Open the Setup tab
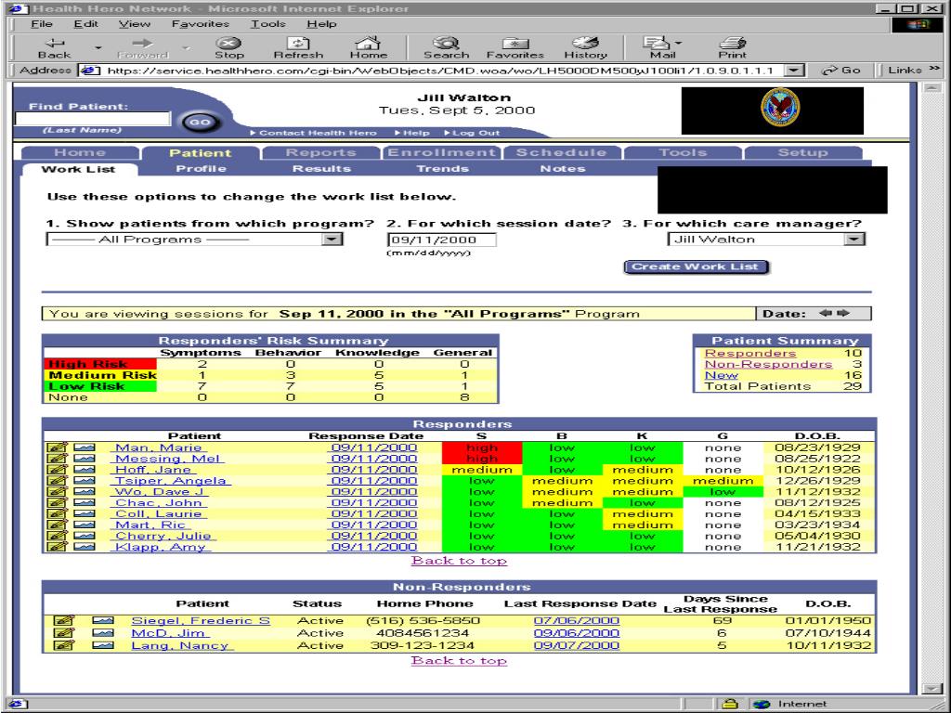 coord(803,153)
